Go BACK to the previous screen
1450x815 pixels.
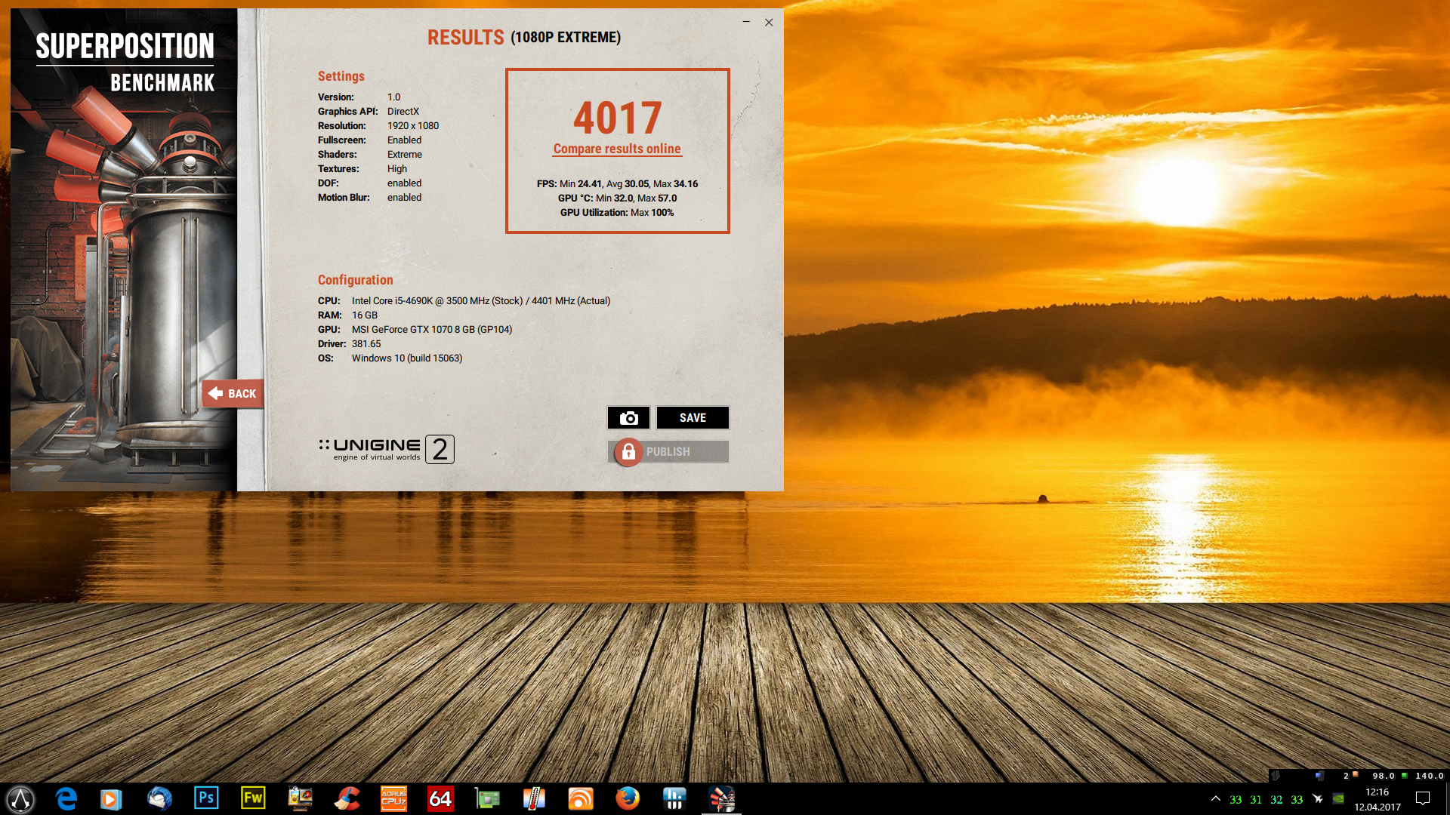(233, 393)
